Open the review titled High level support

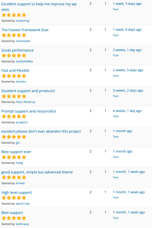[x=17, y=192]
